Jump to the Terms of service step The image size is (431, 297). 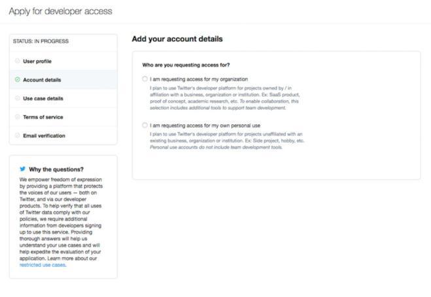coord(44,116)
